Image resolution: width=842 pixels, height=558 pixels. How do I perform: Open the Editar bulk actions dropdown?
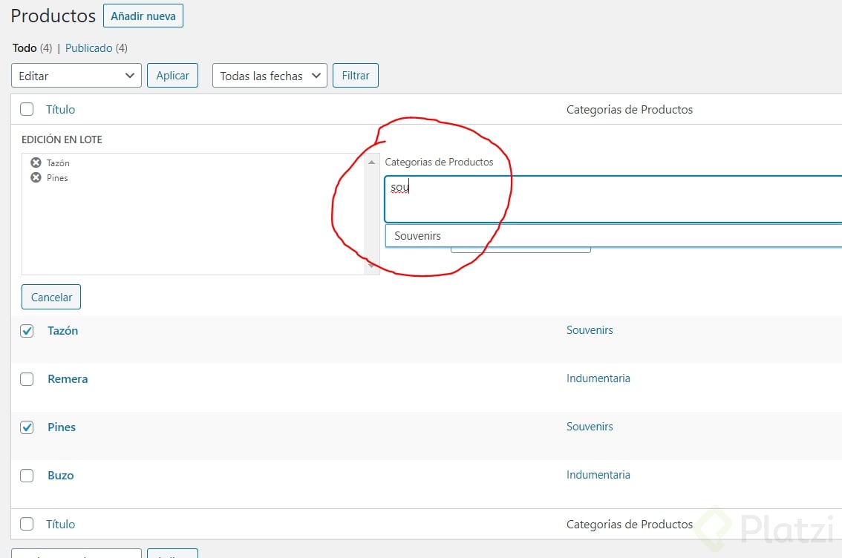point(76,76)
